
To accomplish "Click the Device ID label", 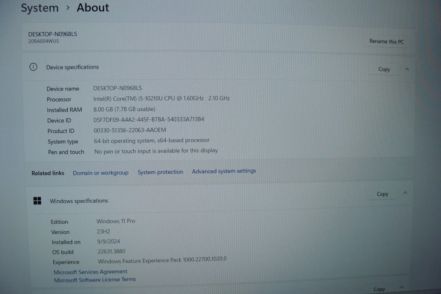I will point(59,120).
